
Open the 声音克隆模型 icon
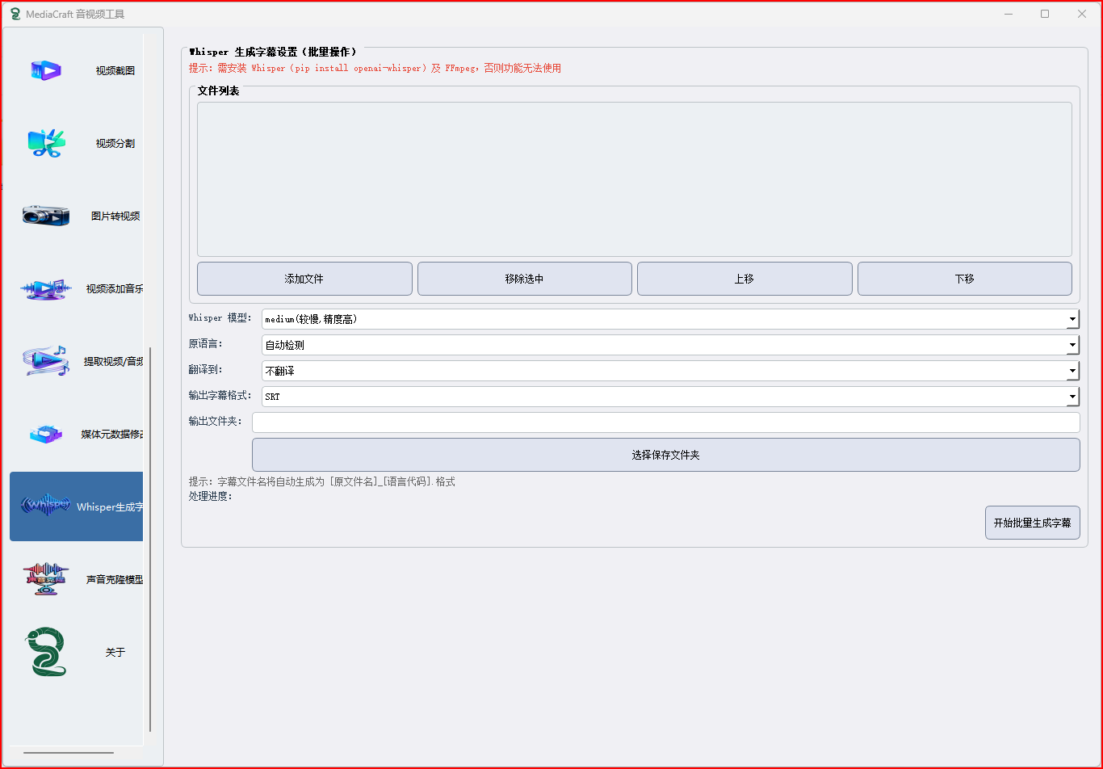46,579
